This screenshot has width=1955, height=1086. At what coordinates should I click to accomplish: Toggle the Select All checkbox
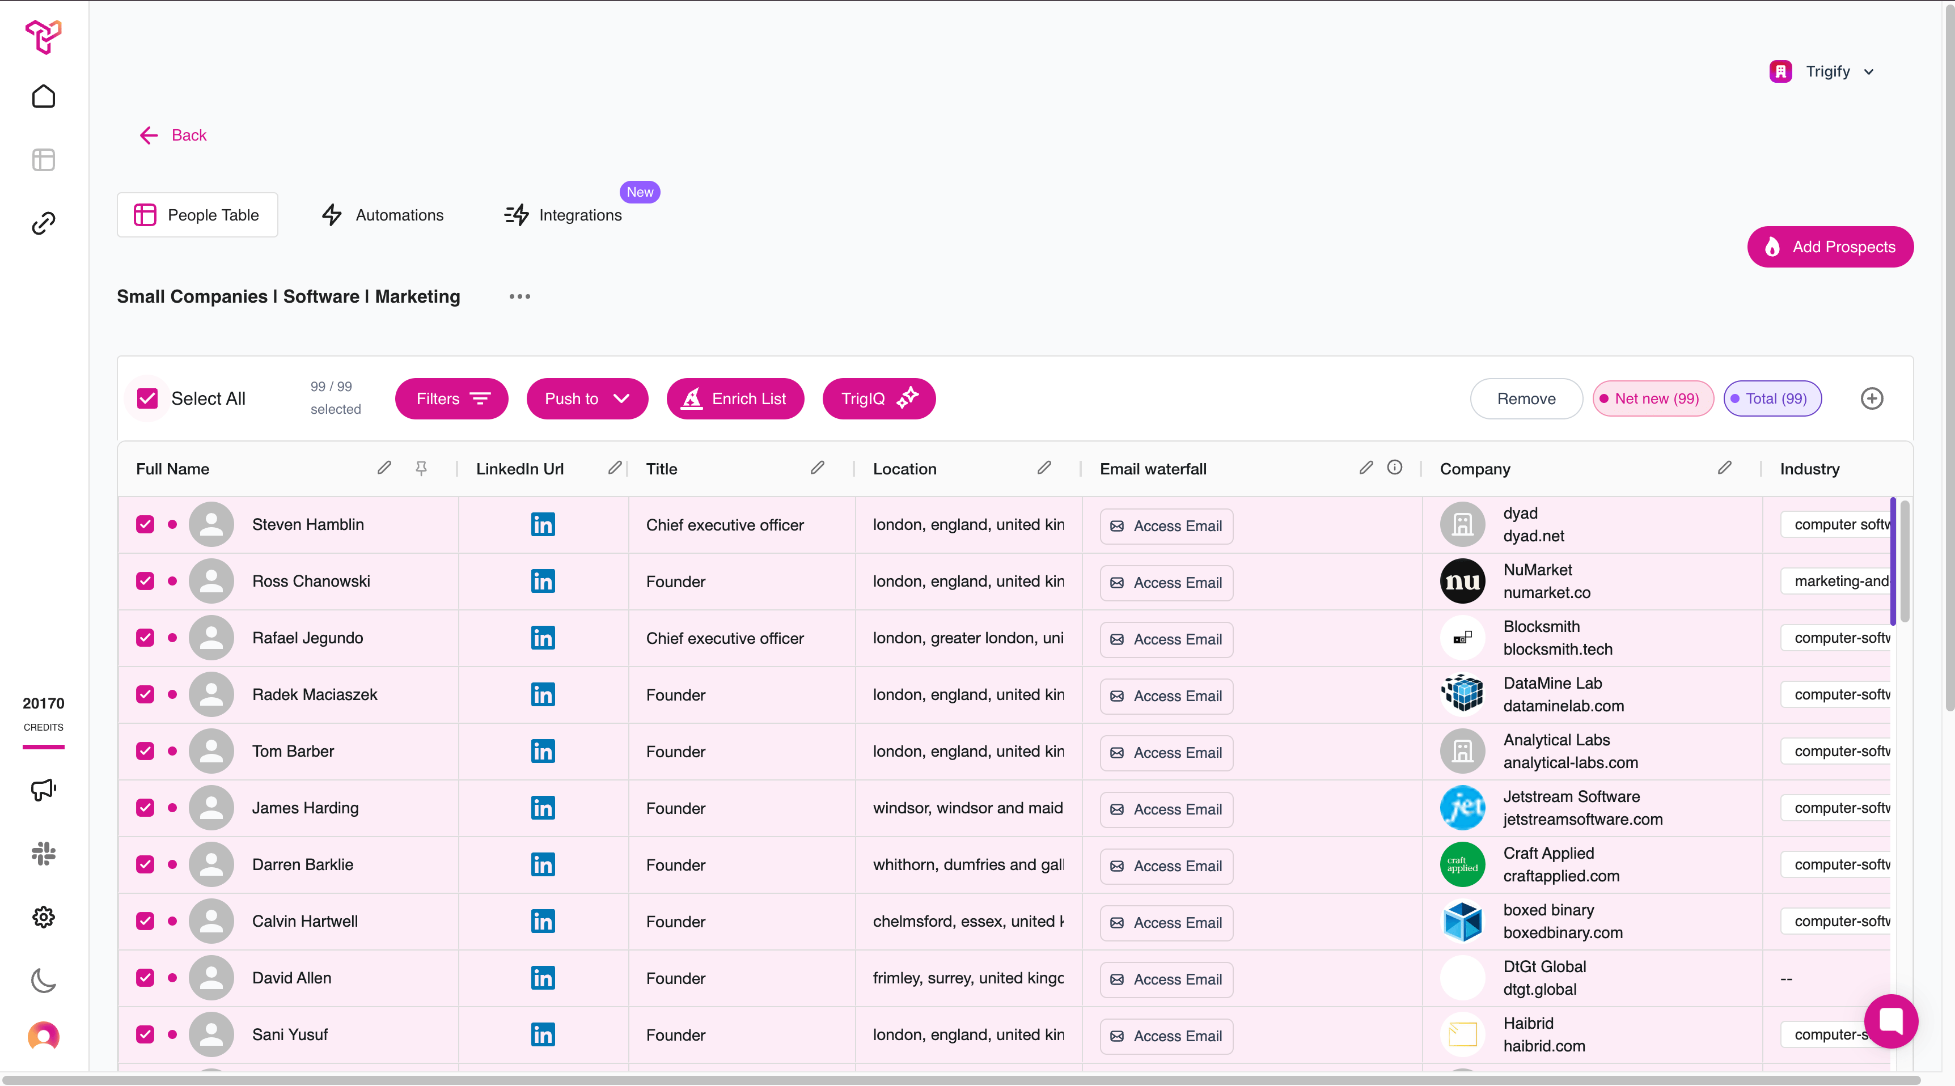[147, 398]
